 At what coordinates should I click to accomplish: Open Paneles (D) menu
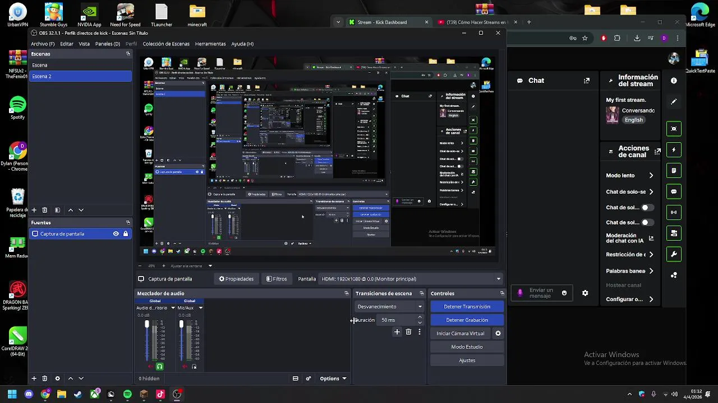[x=108, y=44]
